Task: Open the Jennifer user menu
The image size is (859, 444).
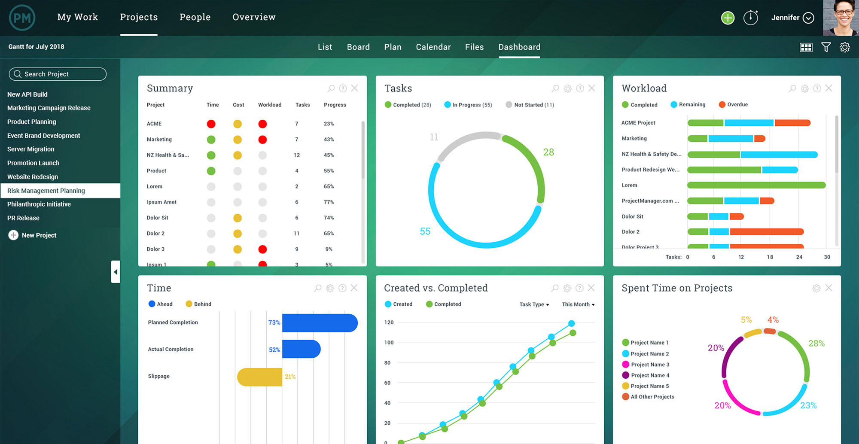Action: point(792,18)
